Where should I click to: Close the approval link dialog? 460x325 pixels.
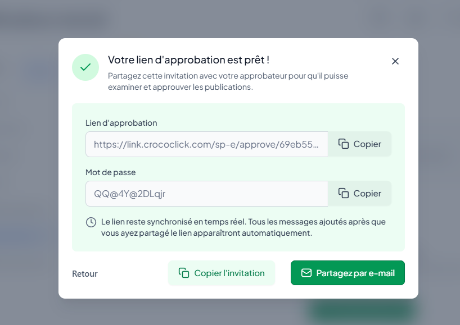click(395, 61)
